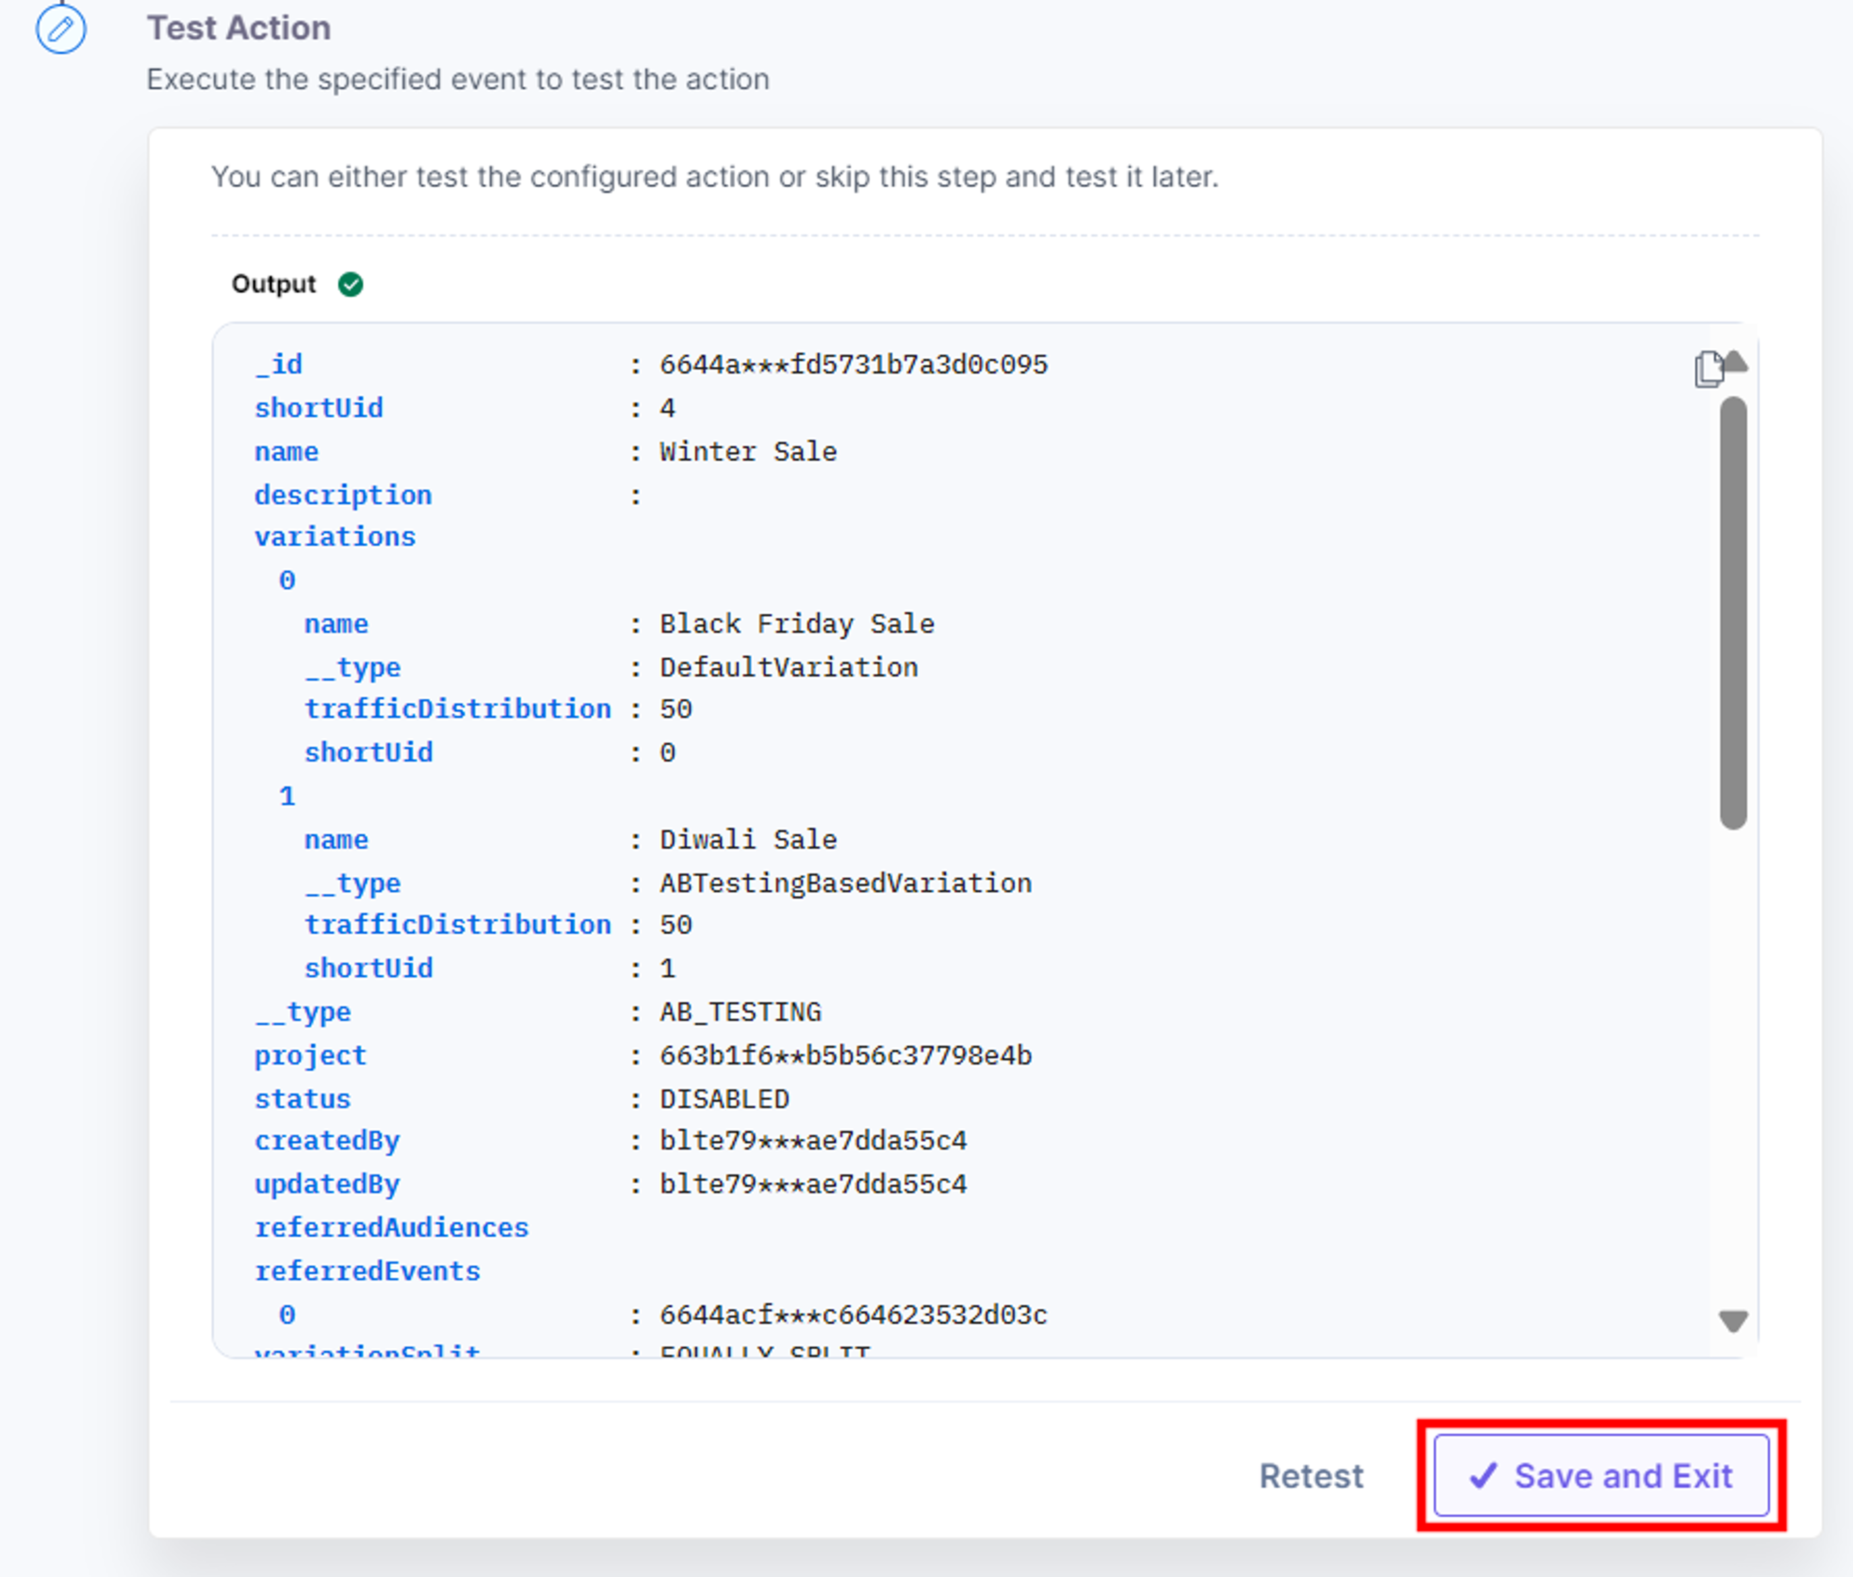Select the _id value 6644a***fd5731b7a3d0c095
This screenshot has width=1853, height=1577.
[x=854, y=365]
